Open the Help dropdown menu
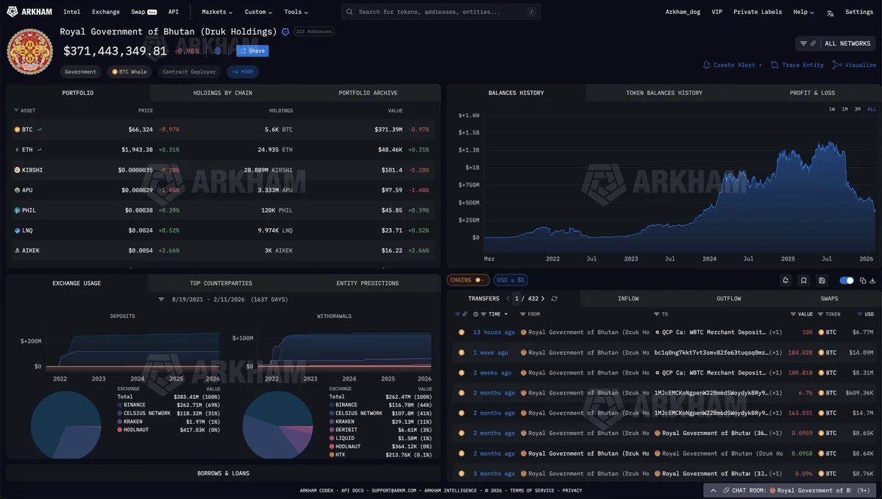Viewport: 882px width, 499px height. click(803, 13)
